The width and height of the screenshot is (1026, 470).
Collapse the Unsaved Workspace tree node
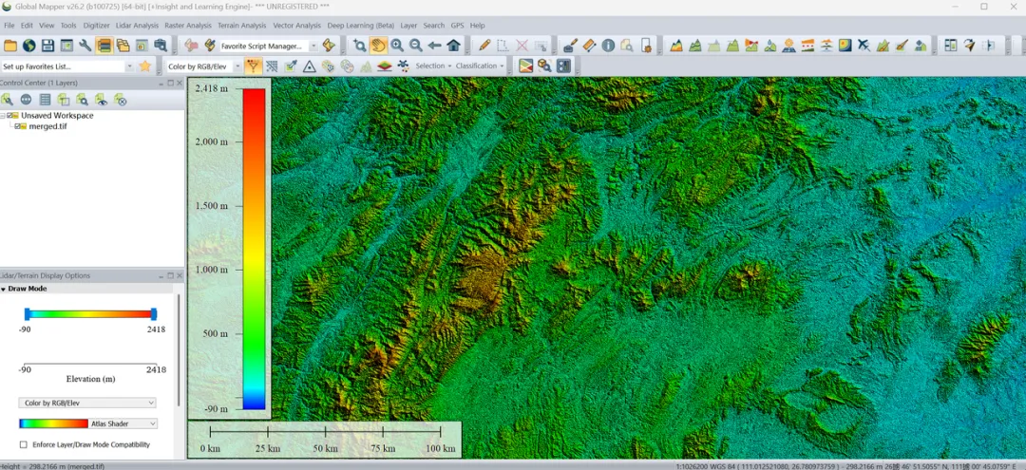pos(3,116)
